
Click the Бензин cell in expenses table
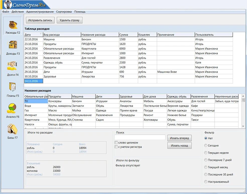pos(100,39)
